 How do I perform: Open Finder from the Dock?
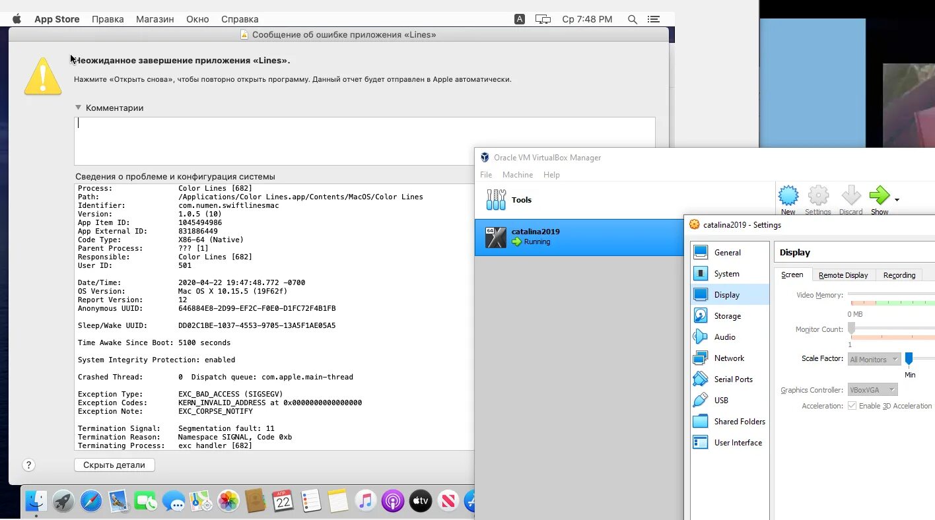36,502
